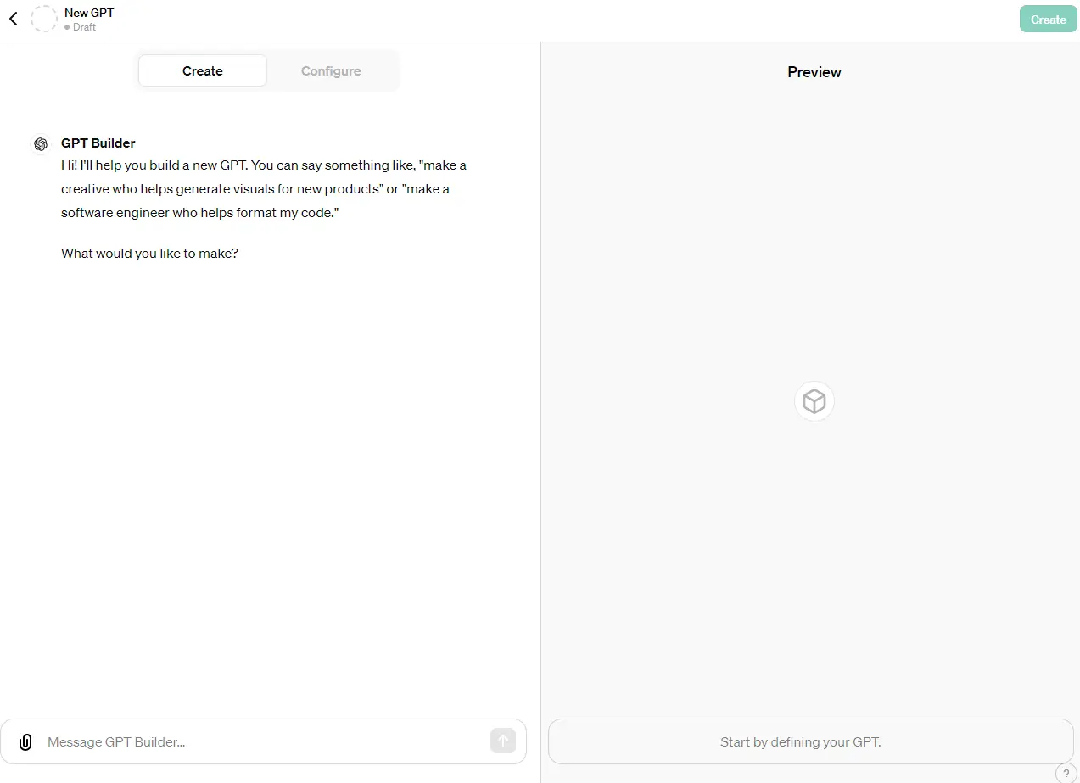The width and height of the screenshot is (1080, 783).
Task: Attach a file with the paperclip icon
Action: pos(25,742)
